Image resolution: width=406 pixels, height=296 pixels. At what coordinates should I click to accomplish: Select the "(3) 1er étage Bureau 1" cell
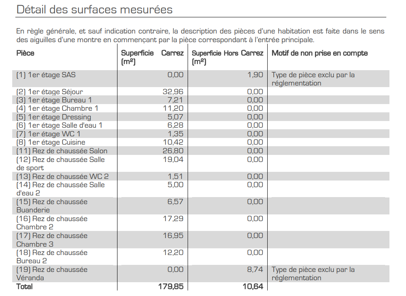tap(54, 100)
